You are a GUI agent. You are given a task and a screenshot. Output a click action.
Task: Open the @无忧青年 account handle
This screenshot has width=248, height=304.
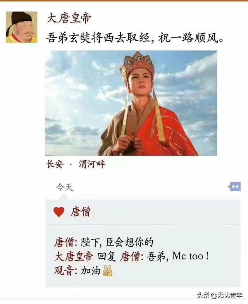[227, 295]
